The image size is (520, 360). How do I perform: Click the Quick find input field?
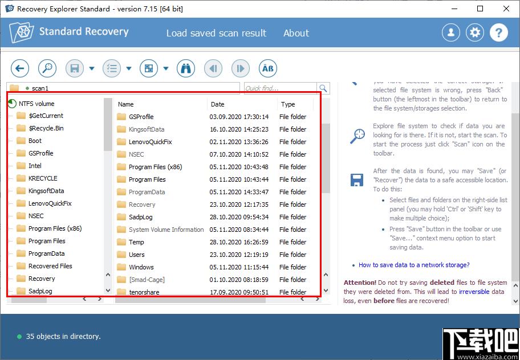(x=281, y=88)
